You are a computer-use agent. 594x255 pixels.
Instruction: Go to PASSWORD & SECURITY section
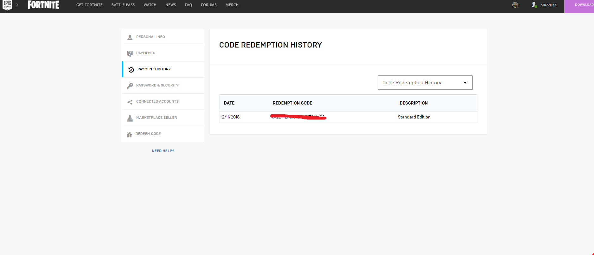(x=163, y=86)
